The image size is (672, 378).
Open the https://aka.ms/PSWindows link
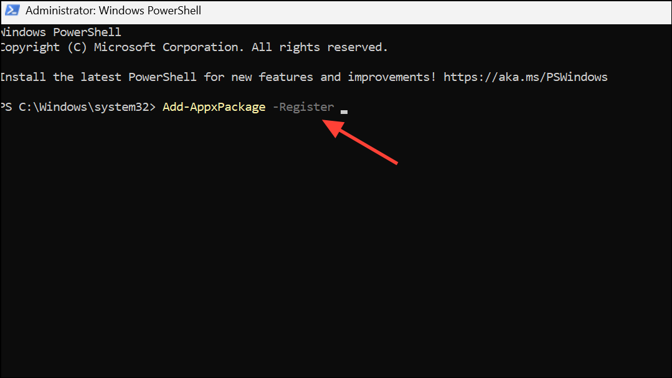(525, 77)
